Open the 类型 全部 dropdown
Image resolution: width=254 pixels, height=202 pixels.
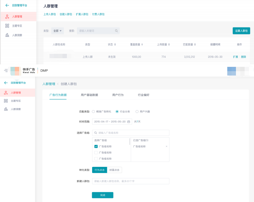click(x=57, y=31)
